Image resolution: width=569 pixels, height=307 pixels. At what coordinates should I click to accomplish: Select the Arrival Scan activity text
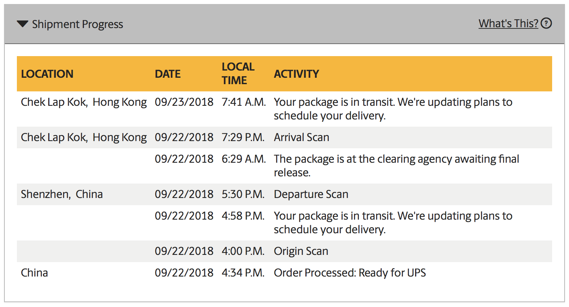(301, 137)
